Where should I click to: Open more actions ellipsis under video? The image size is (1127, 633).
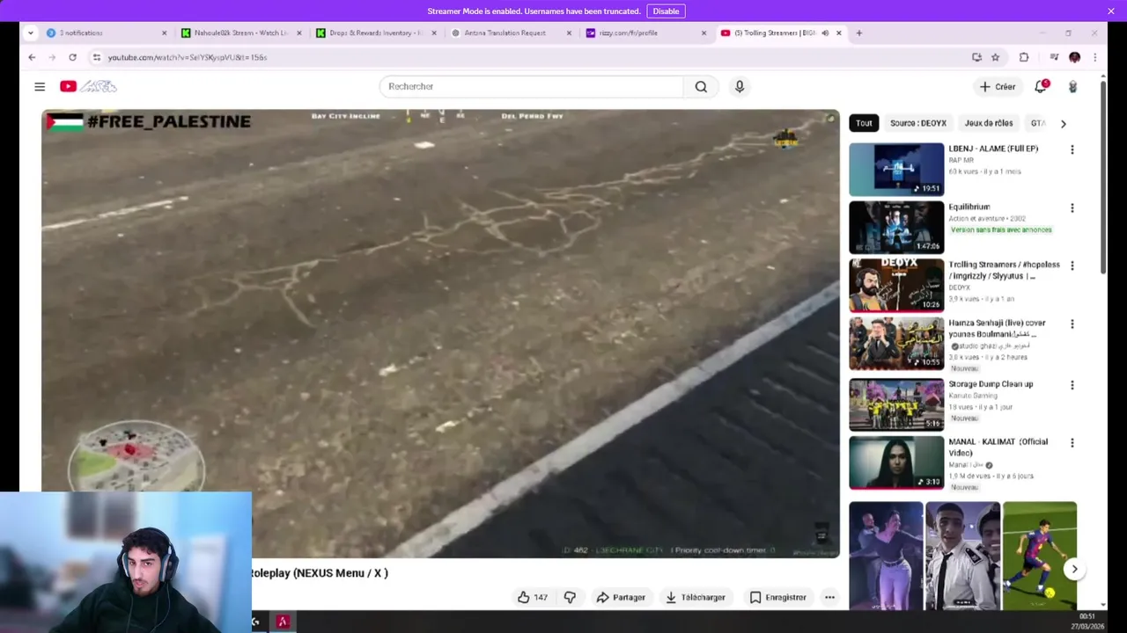tap(829, 597)
